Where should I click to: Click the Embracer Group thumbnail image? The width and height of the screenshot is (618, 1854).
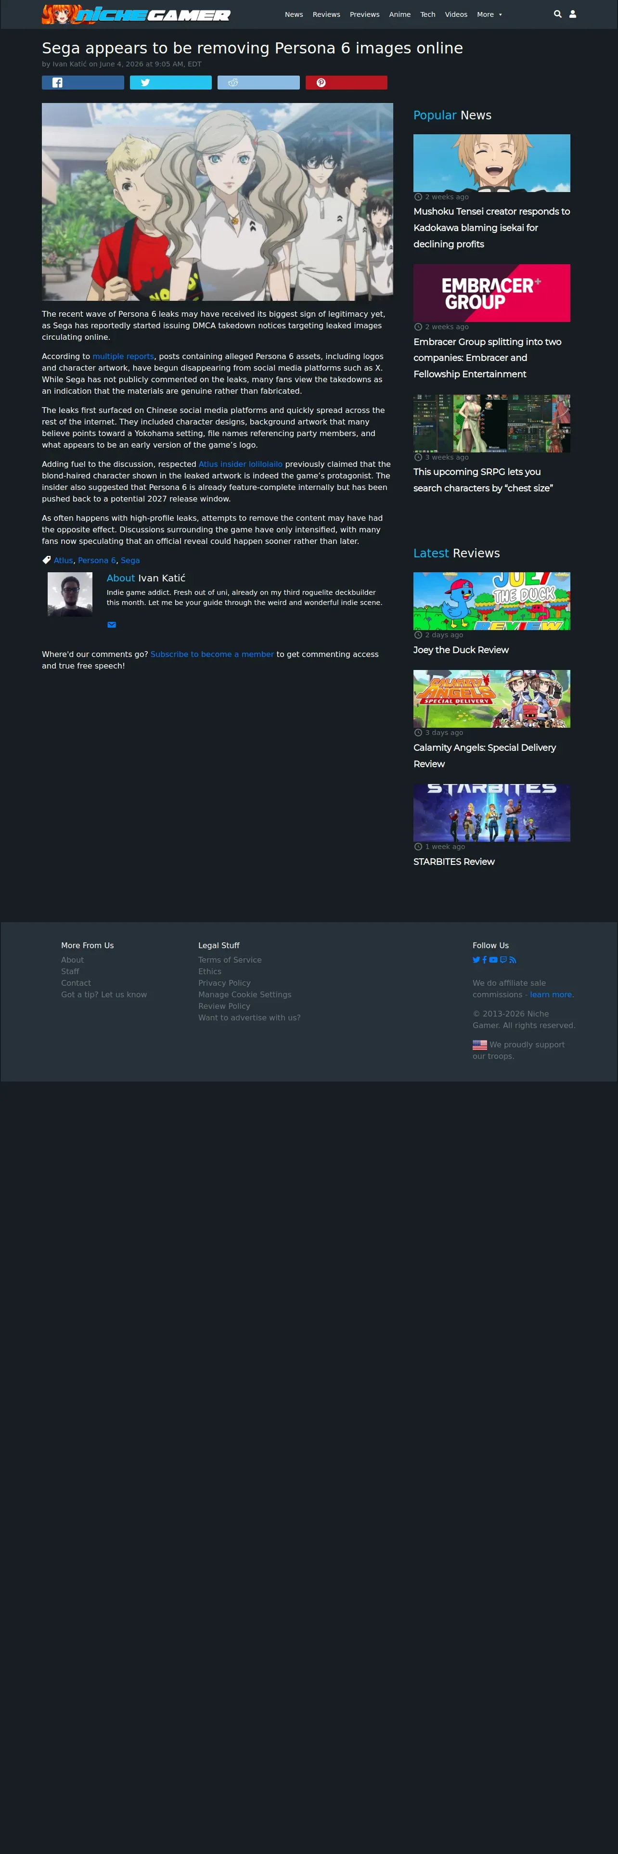coord(492,293)
